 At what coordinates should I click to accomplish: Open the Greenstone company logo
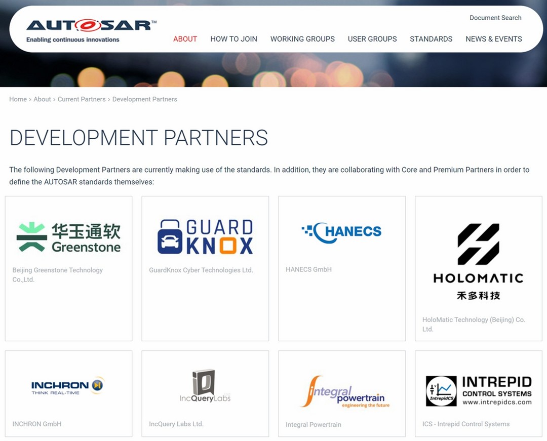(69, 237)
